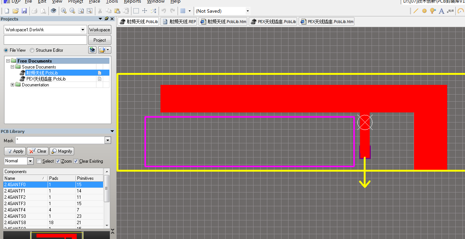Select the Place Coordinate tool
Viewport: 465px width, 239px height.
point(450,11)
